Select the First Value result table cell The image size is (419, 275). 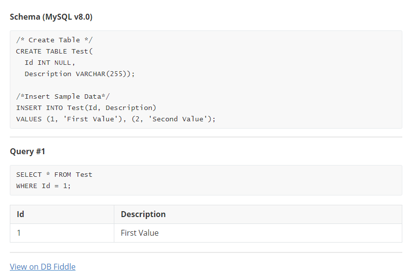[x=140, y=233]
